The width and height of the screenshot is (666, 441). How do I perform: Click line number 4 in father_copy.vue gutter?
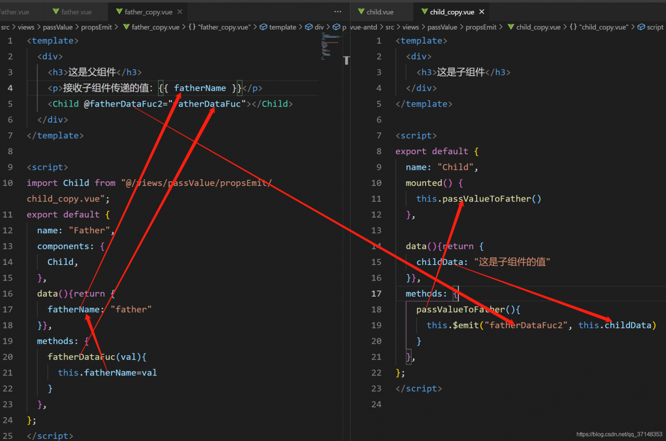(x=10, y=88)
